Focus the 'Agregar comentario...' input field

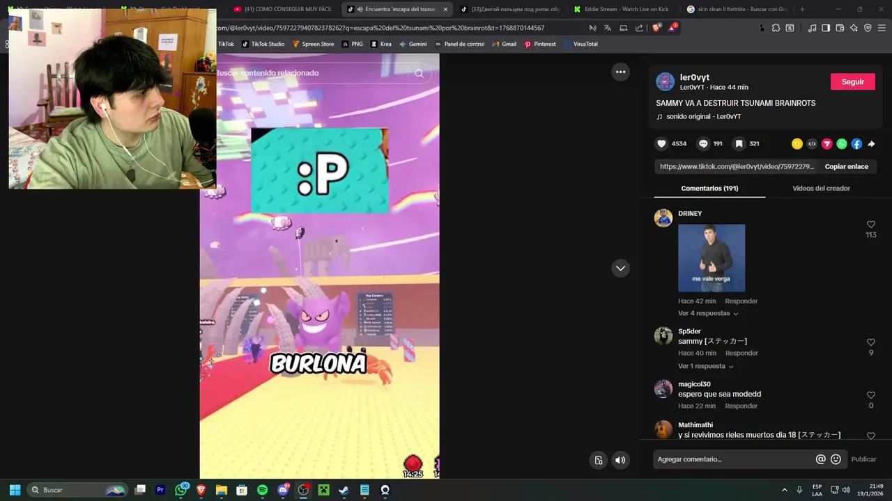[734, 459]
